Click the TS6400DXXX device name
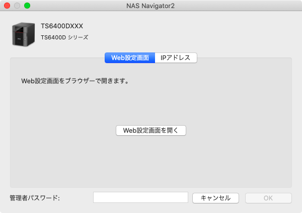Image resolution: width=302 pixels, height=213 pixels. tap(62, 26)
